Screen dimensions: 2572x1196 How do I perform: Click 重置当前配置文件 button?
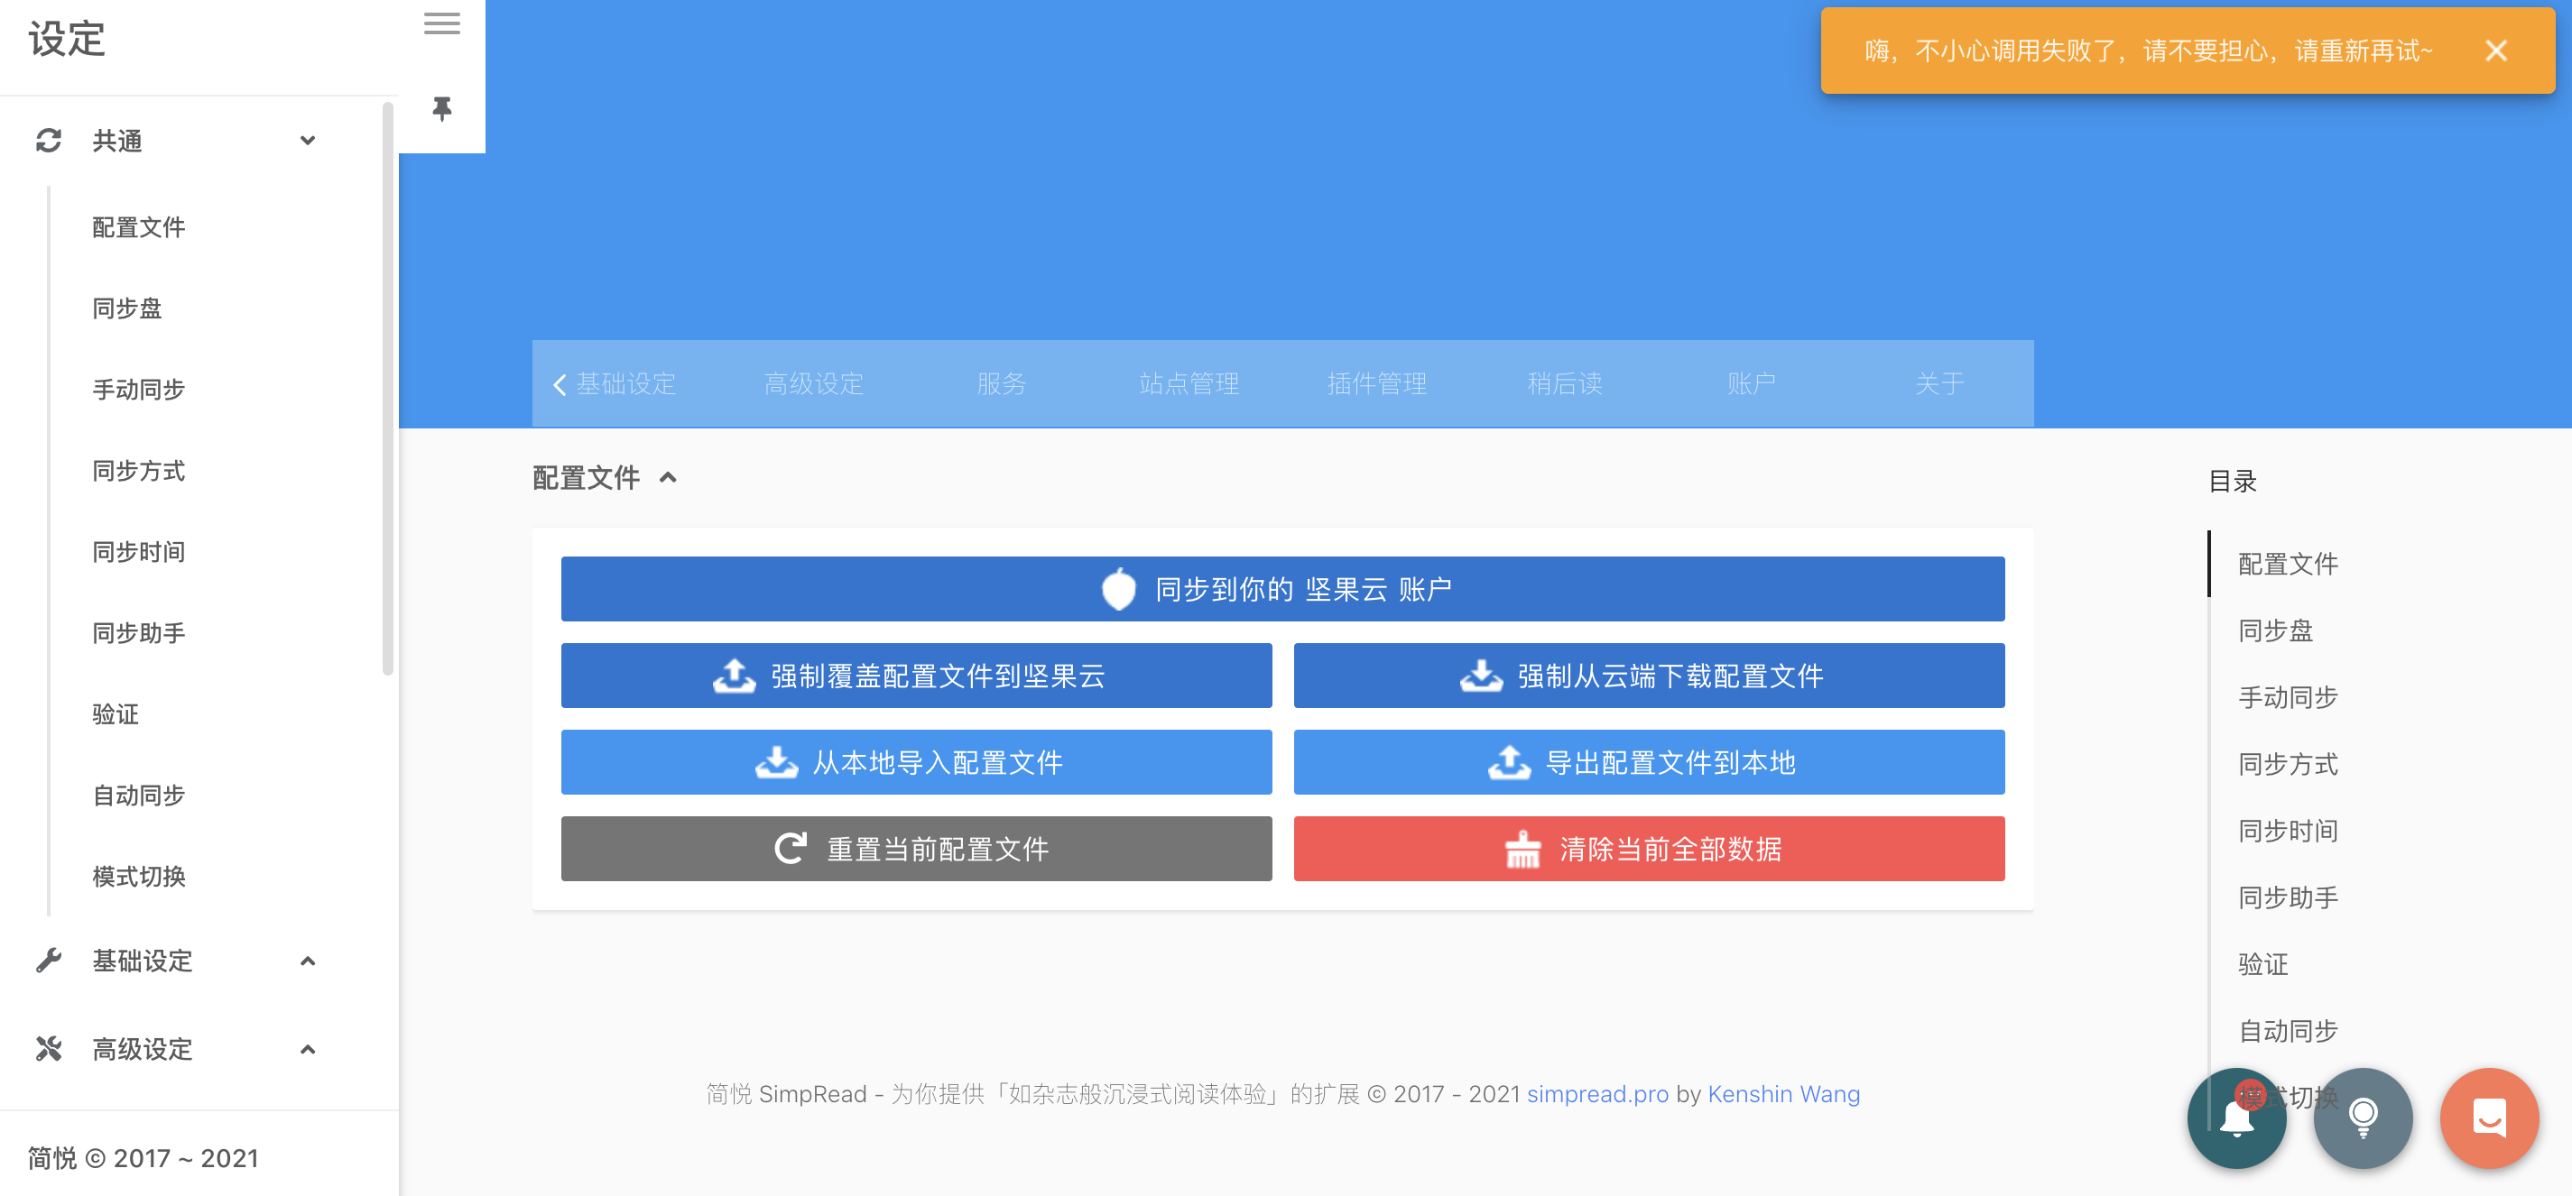click(917, 849)
